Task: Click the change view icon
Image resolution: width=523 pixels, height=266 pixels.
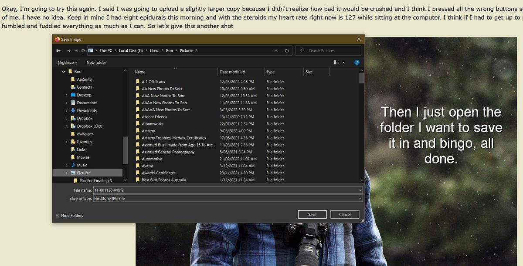Action: coord(336,63)
